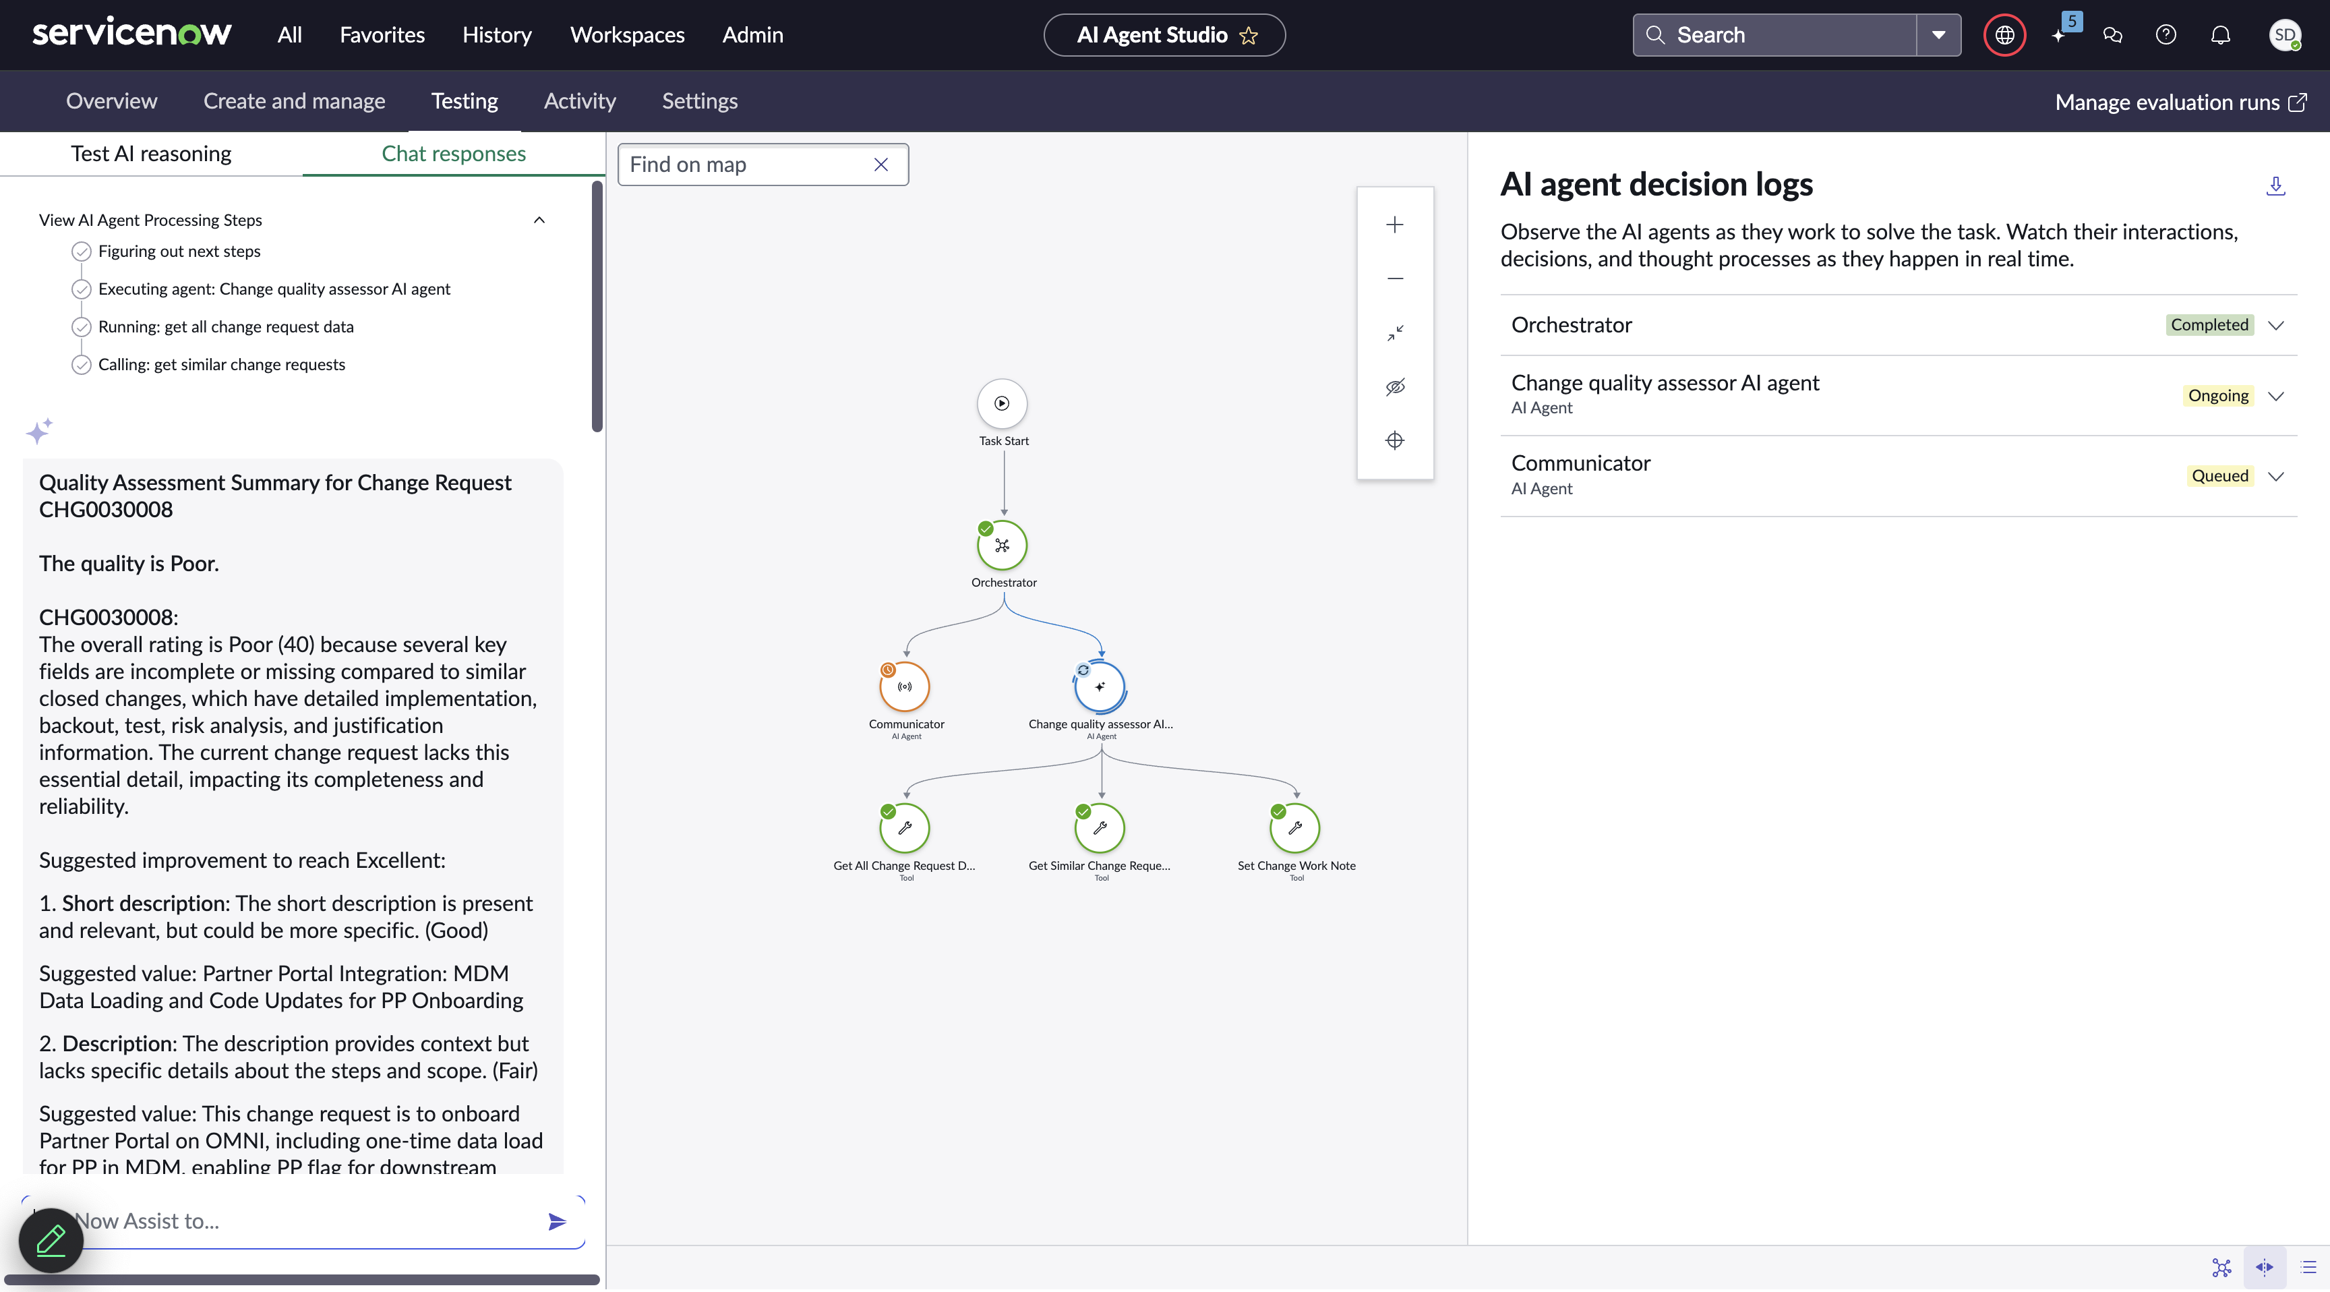This screenshot has width=2330, height=1292.
Task: Click the chat panel vertical scrollbar
Action: point(597,307)
